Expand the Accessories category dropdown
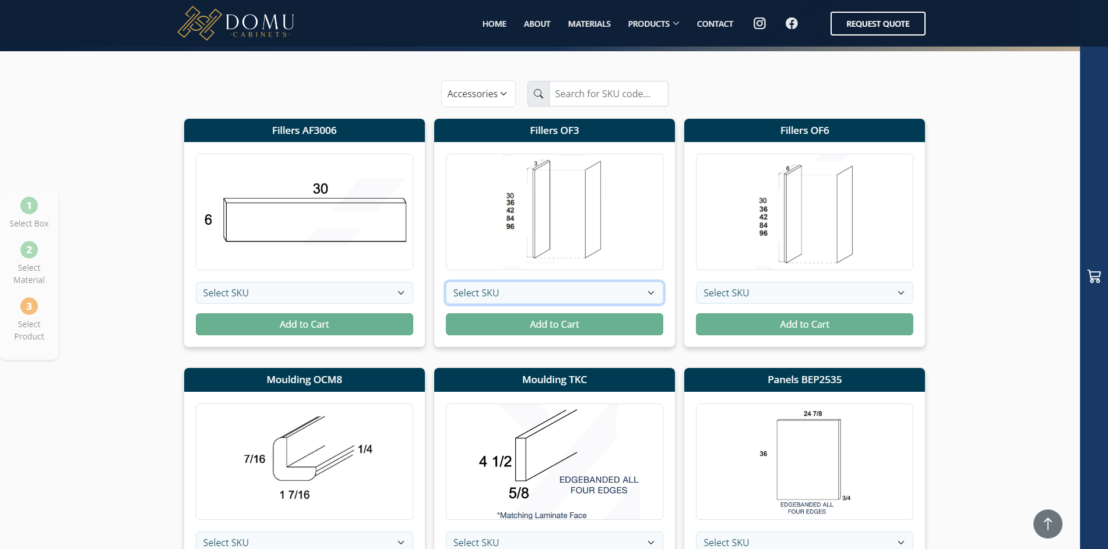Screen dimensions: 1108x549 (478, 94)
